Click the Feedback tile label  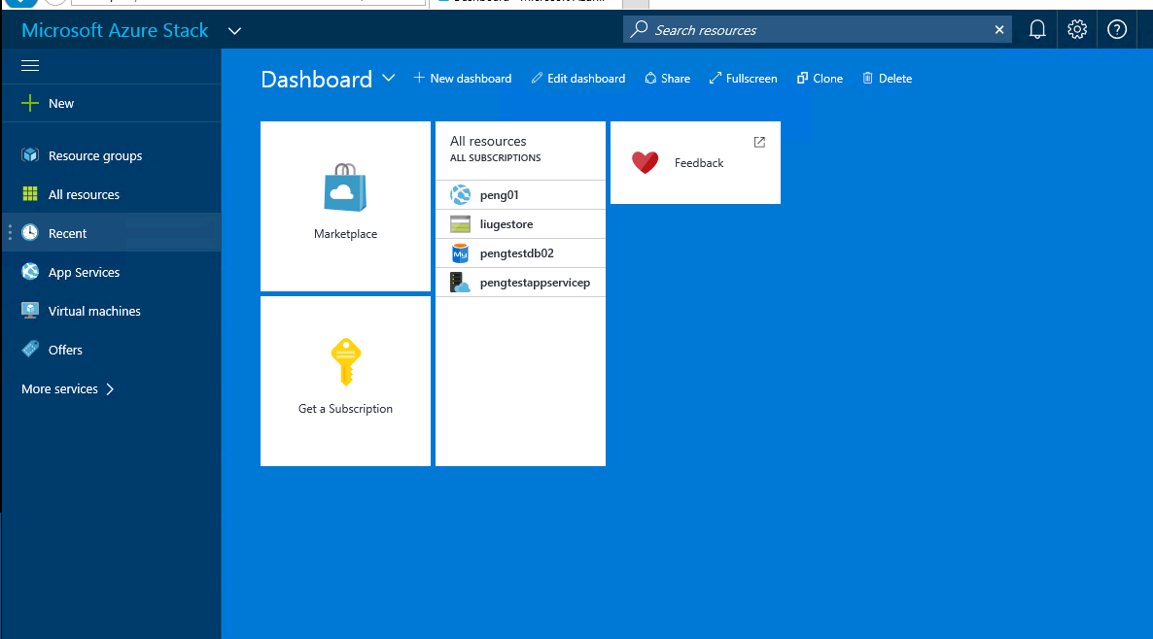click(x=699, y=163)
